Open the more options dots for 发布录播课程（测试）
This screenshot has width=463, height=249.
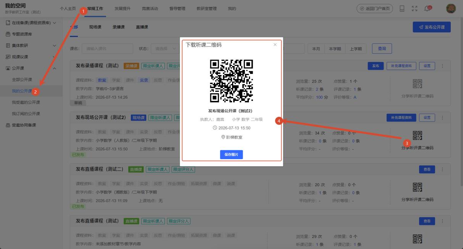pyautogui.click(x=443, y=66)
